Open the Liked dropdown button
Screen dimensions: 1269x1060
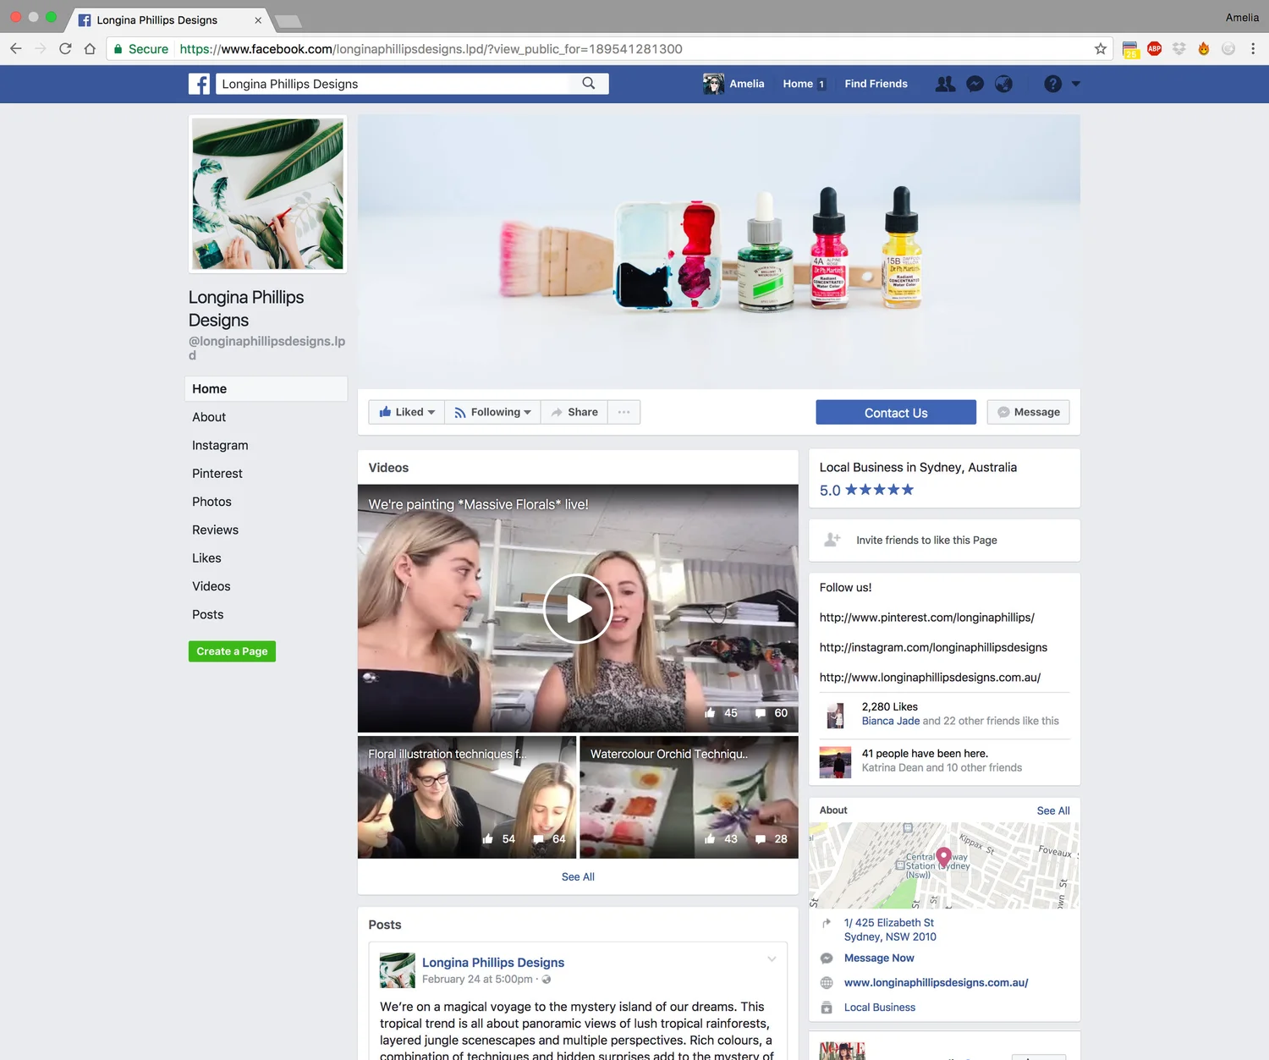point(407,412)
